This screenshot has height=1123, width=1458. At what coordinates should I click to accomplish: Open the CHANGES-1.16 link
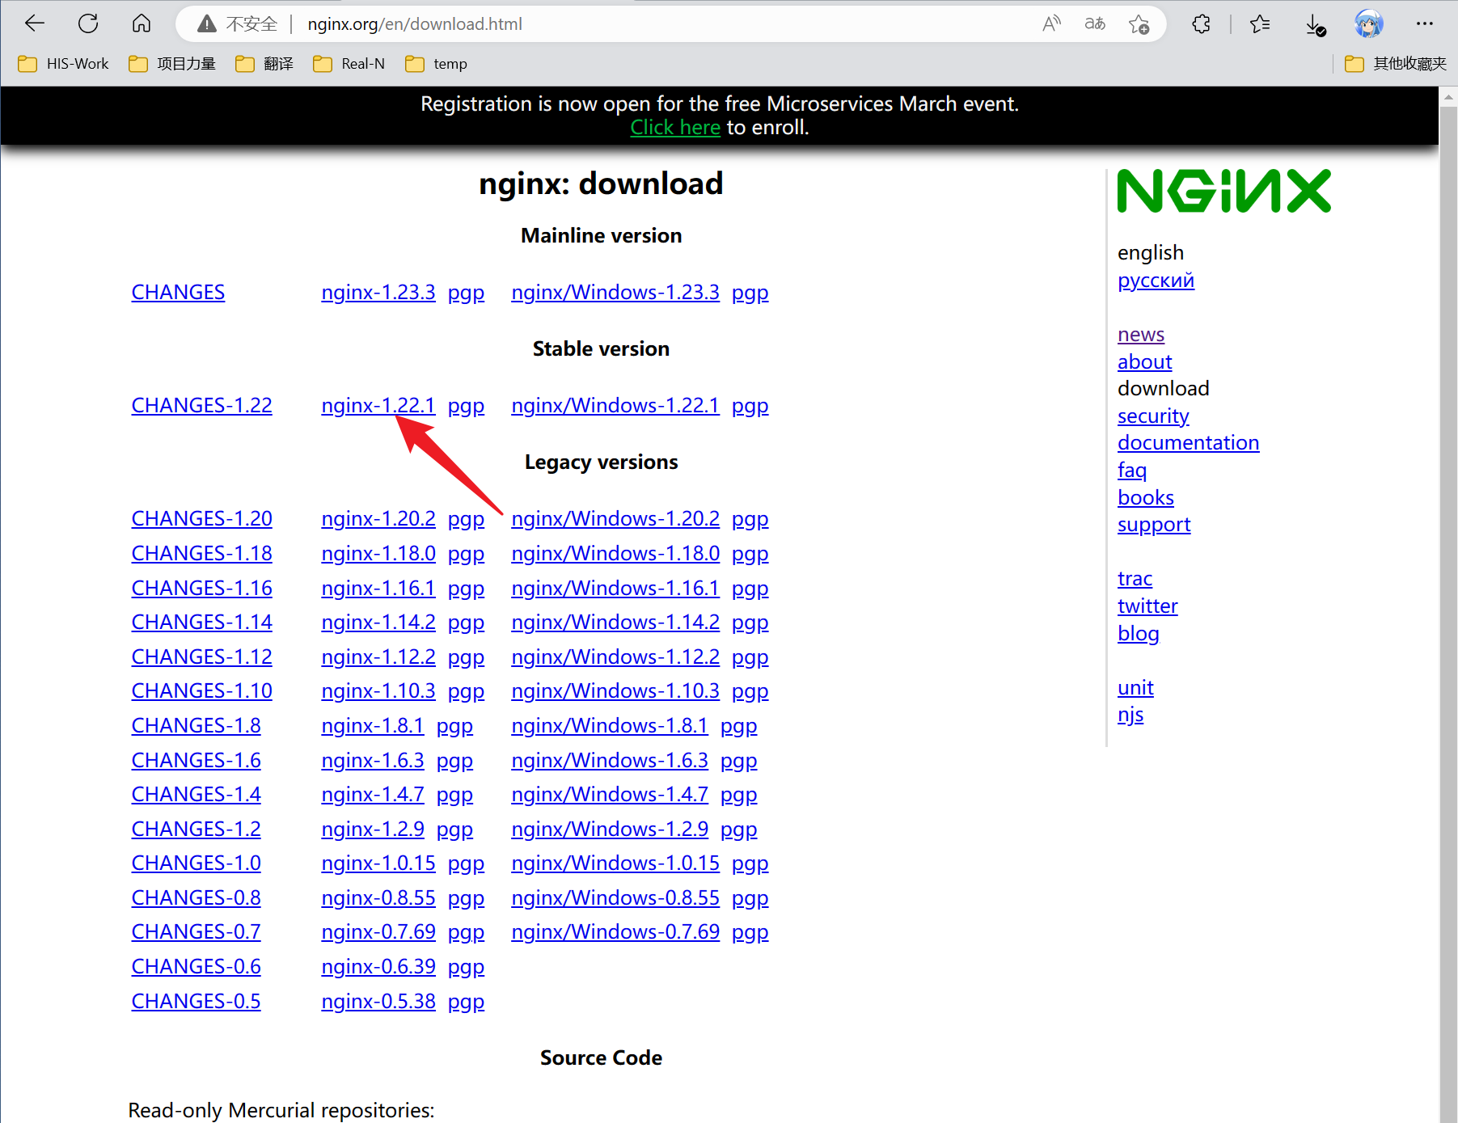tap(202, 589)
